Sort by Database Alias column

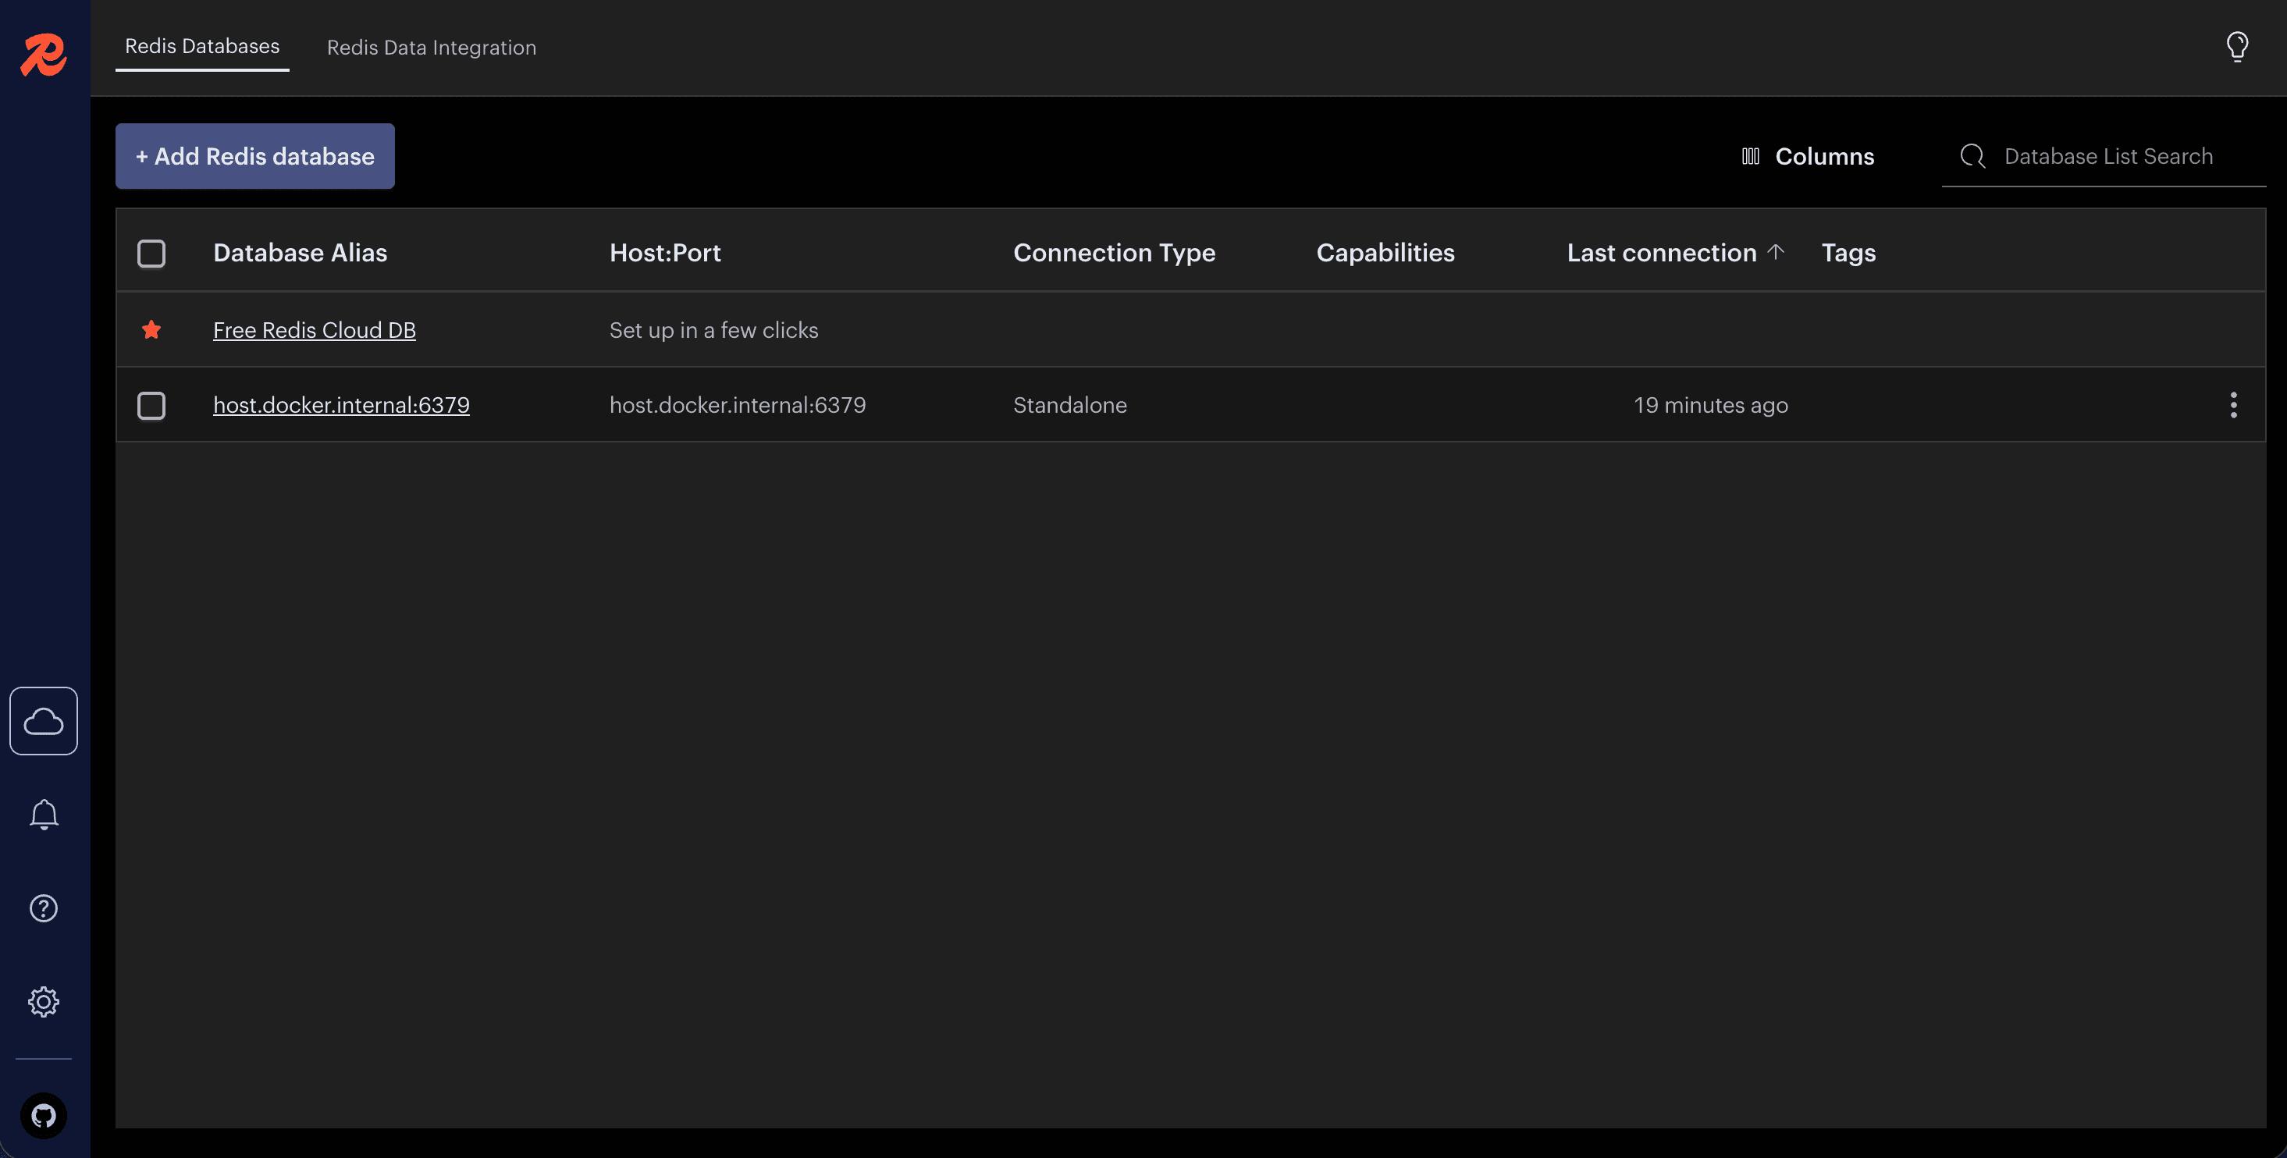click(x=300, y=253)
